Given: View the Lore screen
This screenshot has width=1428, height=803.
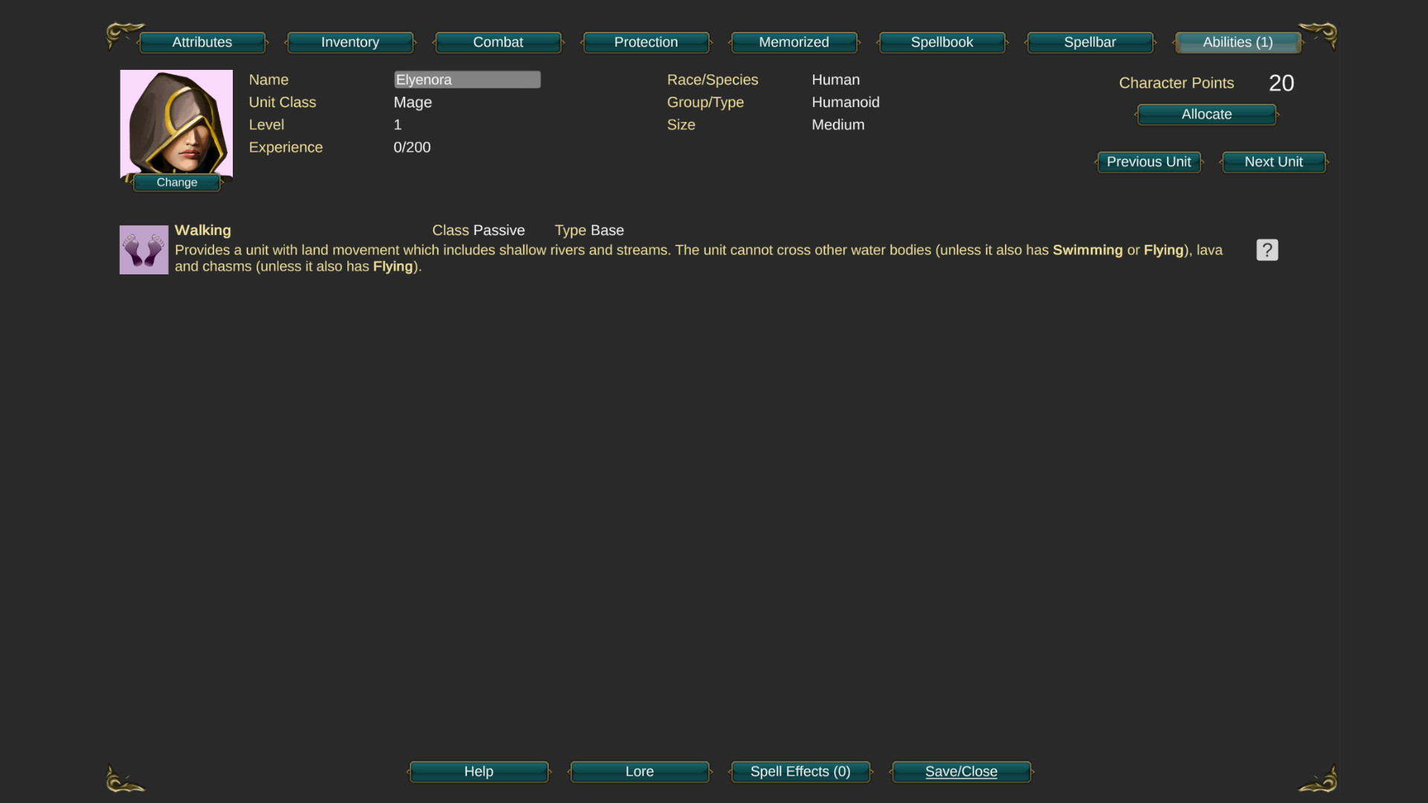Looking at the screenshot, I should coord(640,772).
